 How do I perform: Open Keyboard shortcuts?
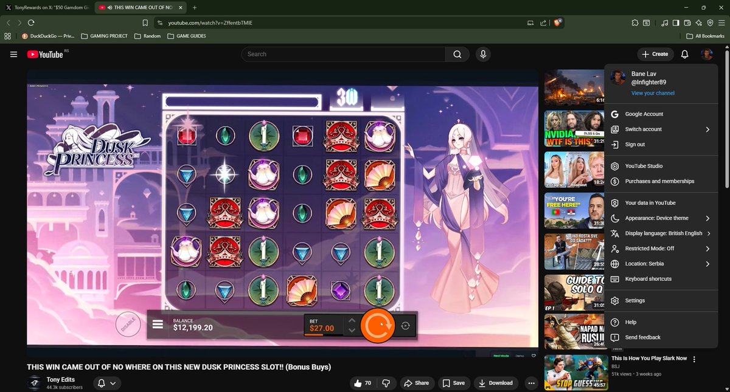[x=661, y=279]
